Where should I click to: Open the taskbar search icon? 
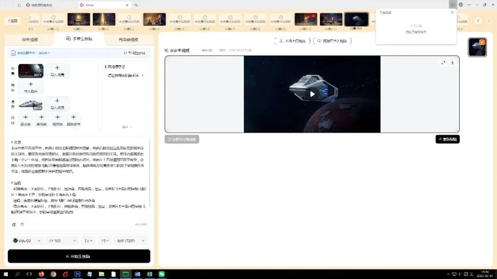point(17,274)
